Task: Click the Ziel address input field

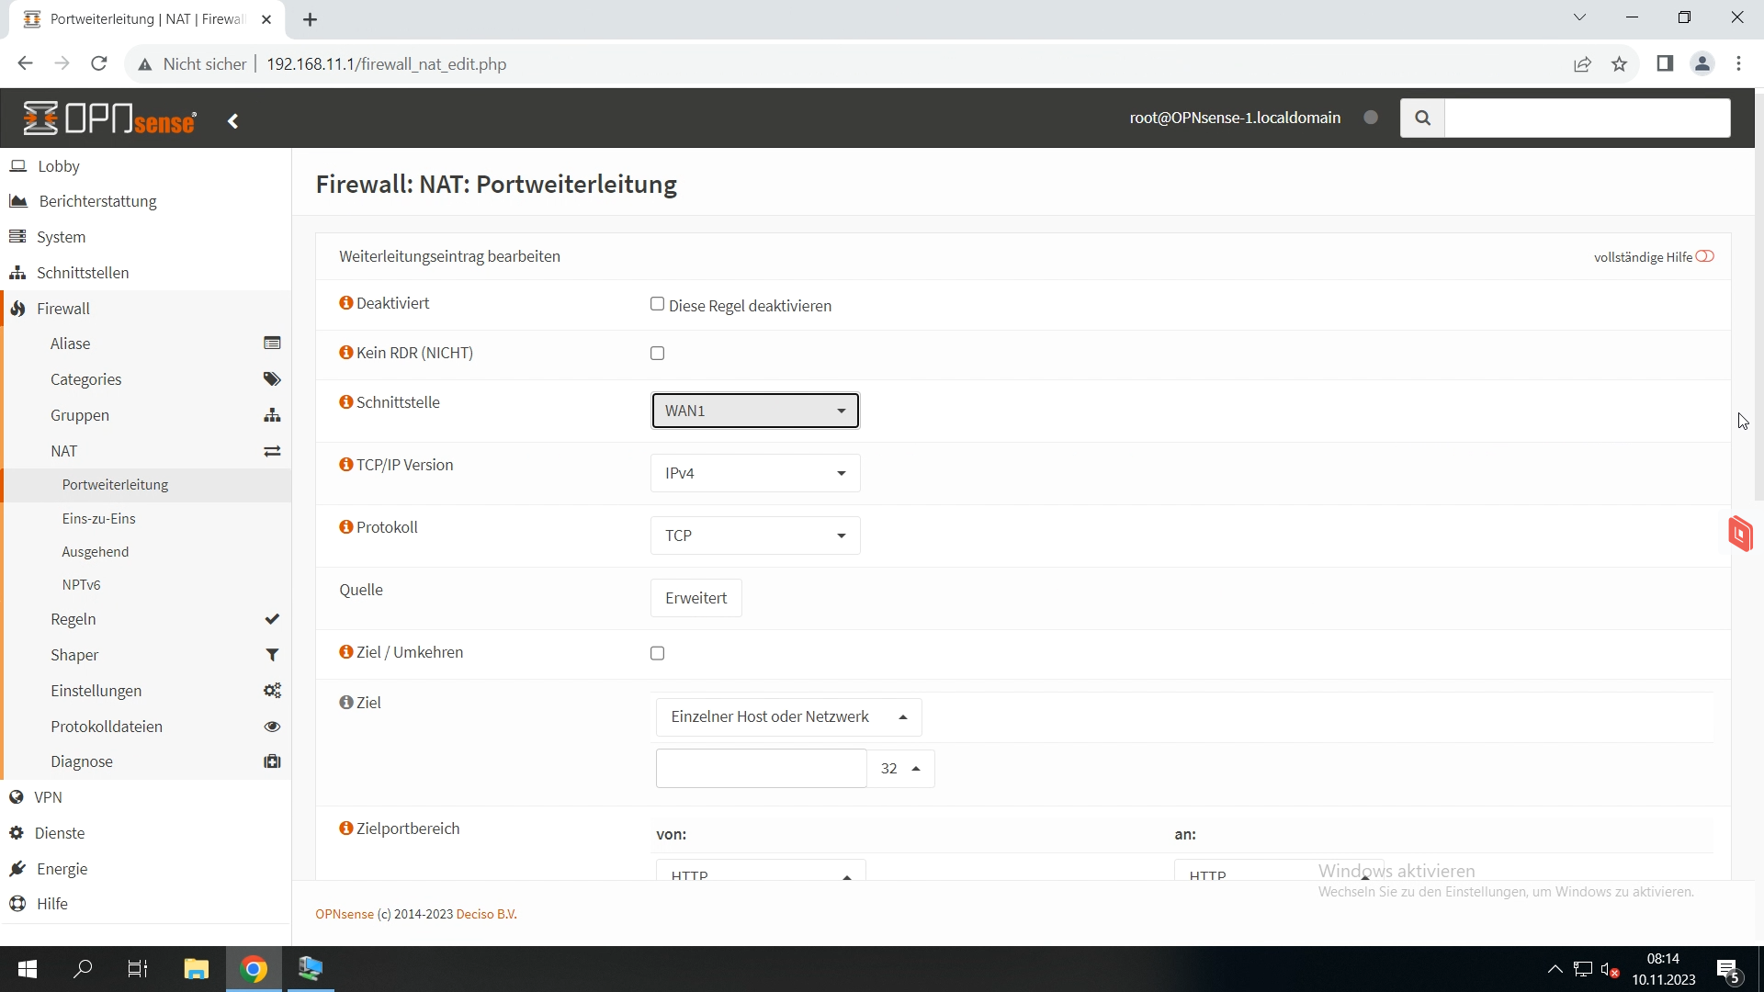Action: click(x=761, y=769)
